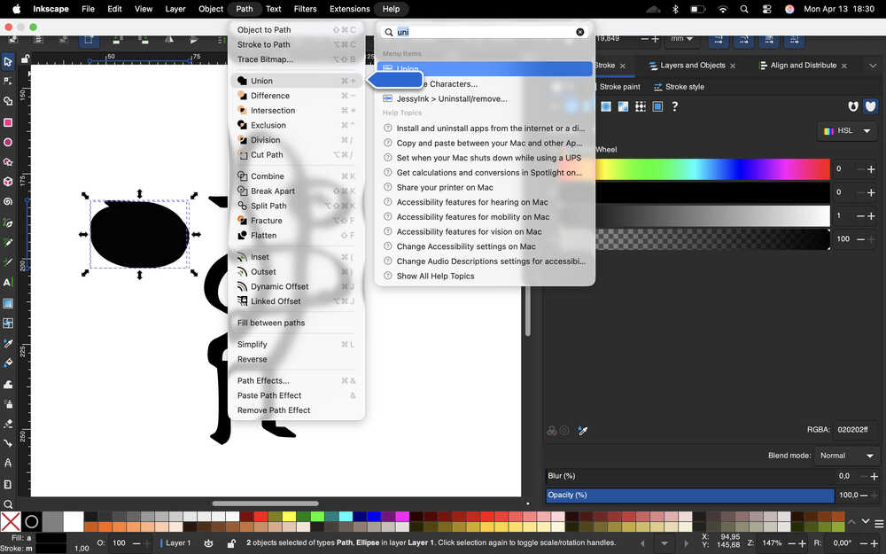Open the Layer 1 selector in status bar
886x554 pixels.
pos(179,543)
